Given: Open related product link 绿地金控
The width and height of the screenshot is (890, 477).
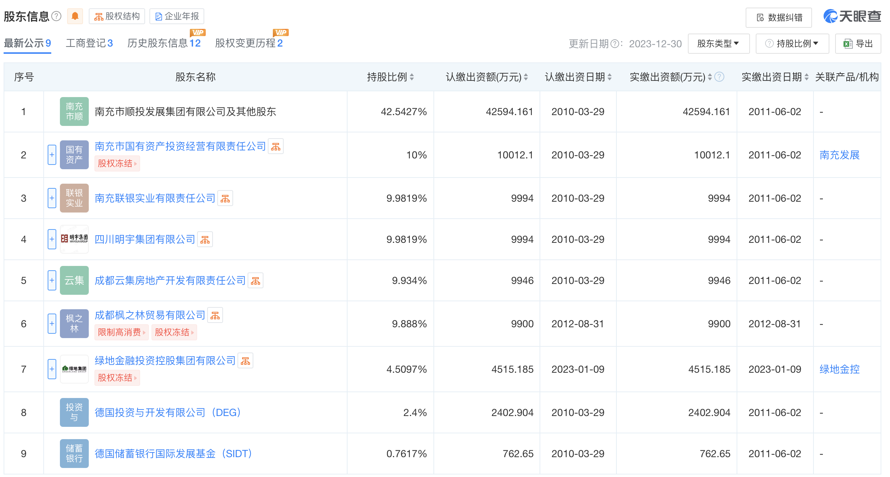Looking at the screenshot, I should point(840,369).
